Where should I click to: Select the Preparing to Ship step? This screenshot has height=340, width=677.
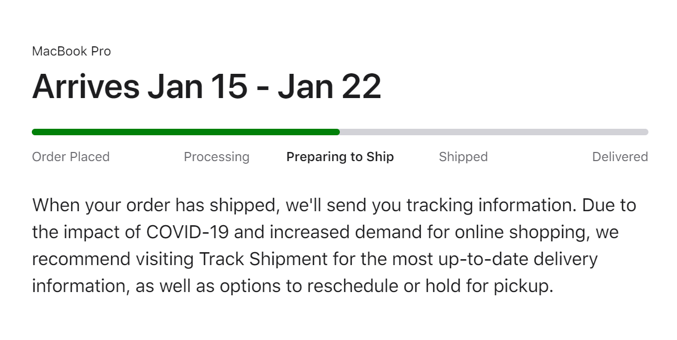click(340, 157)
